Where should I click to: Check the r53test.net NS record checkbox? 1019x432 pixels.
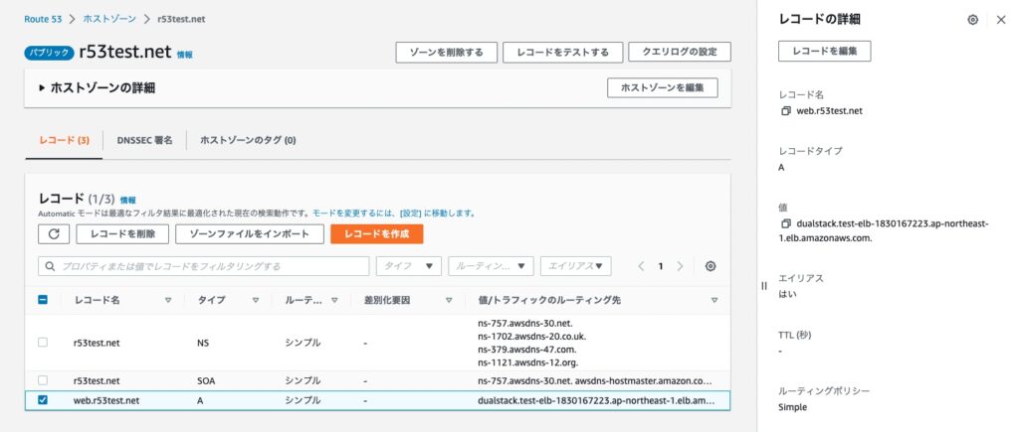43,342
